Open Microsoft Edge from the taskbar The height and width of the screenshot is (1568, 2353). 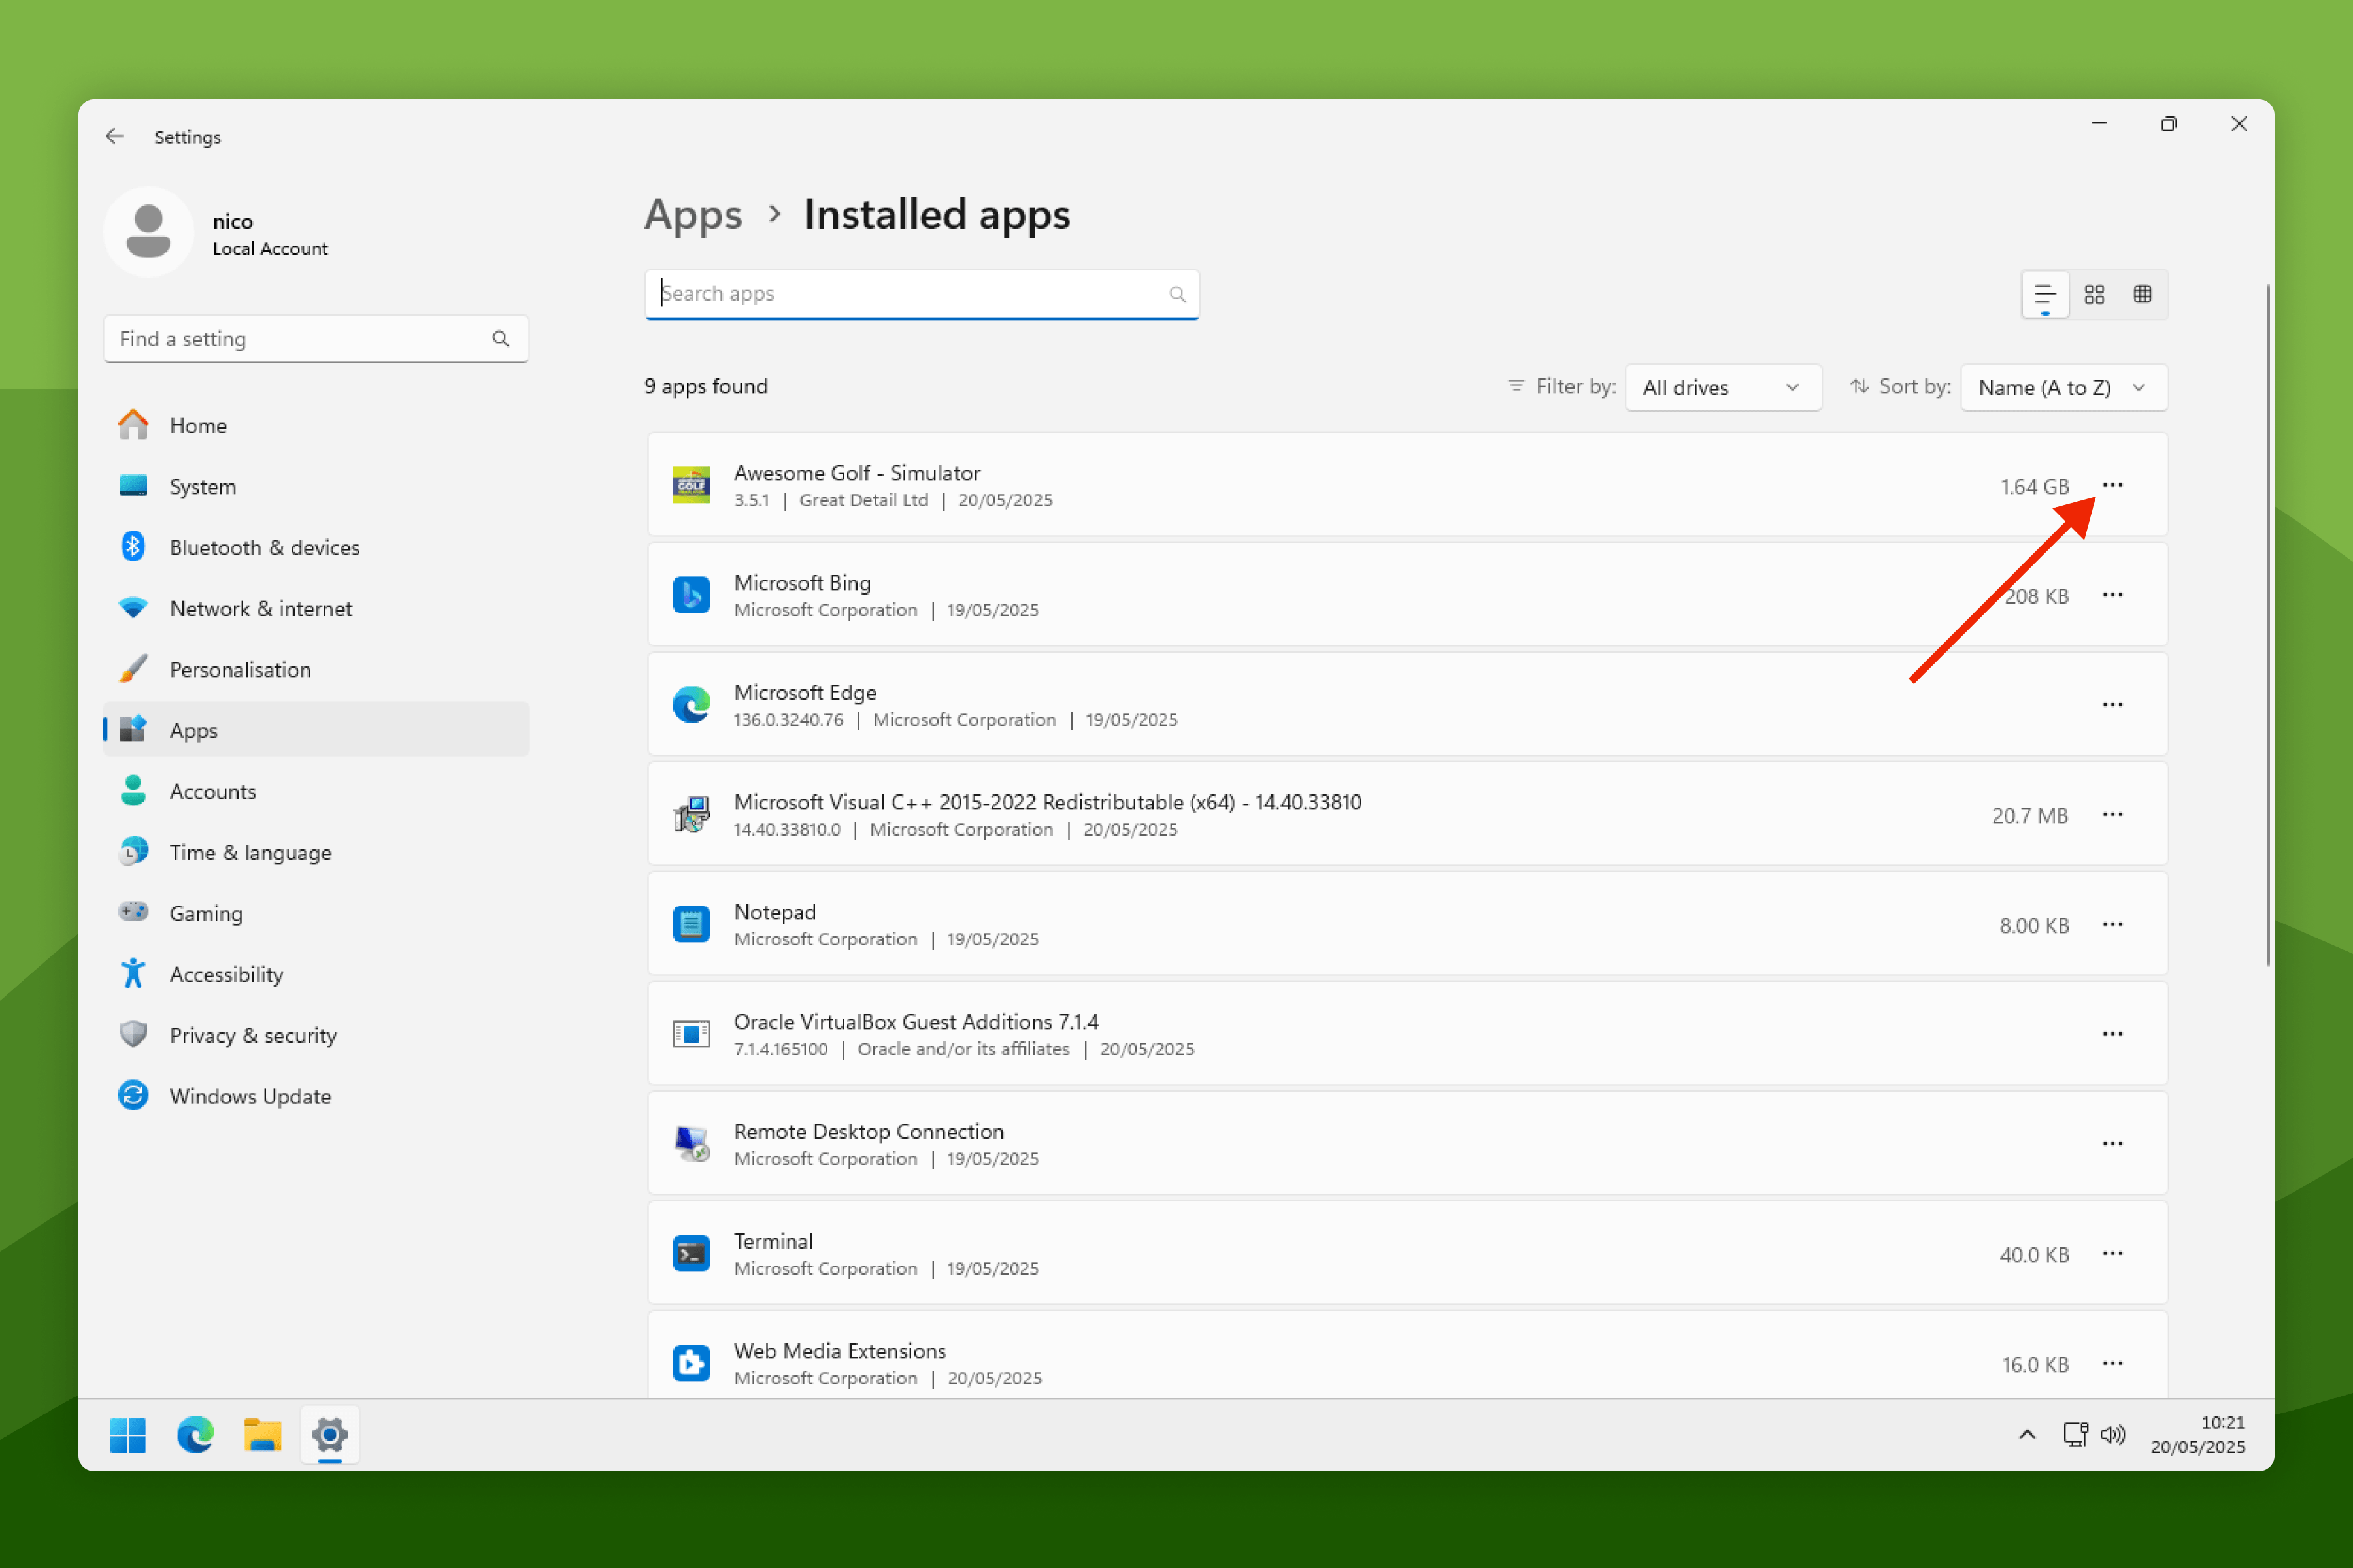195,1435
